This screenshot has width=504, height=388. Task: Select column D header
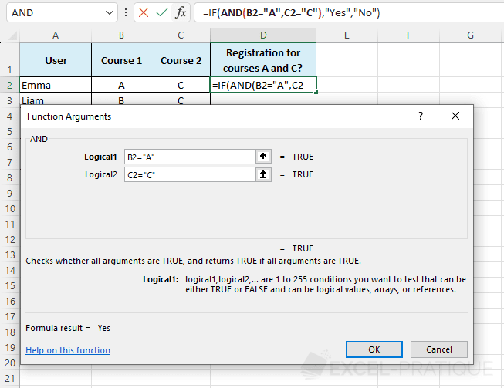pos(263,35)
